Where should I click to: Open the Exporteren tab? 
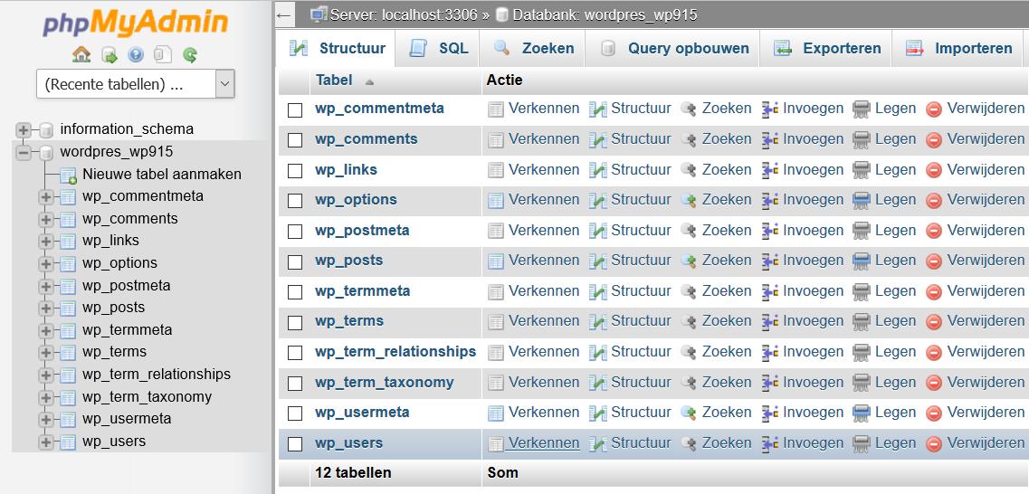[827, 49]
